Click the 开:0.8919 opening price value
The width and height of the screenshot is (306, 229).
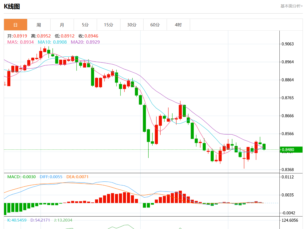17,36
